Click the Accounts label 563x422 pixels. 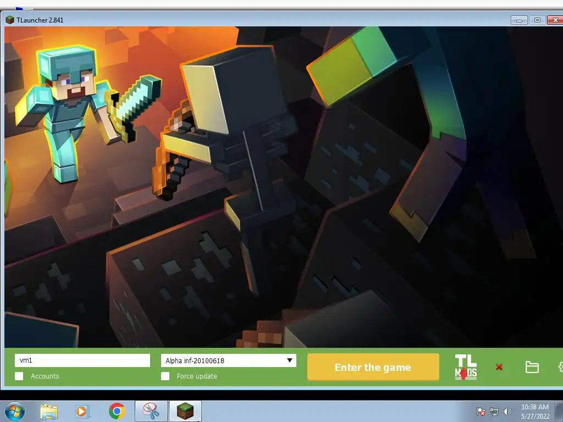point(45,376)
